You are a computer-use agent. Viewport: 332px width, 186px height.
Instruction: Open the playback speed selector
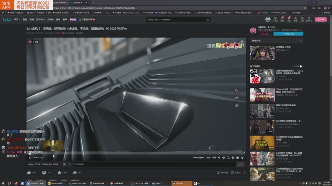tap(208, 157)
